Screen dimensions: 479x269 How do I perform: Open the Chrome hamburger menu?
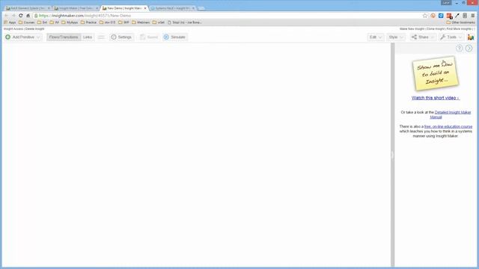[472, 16]
